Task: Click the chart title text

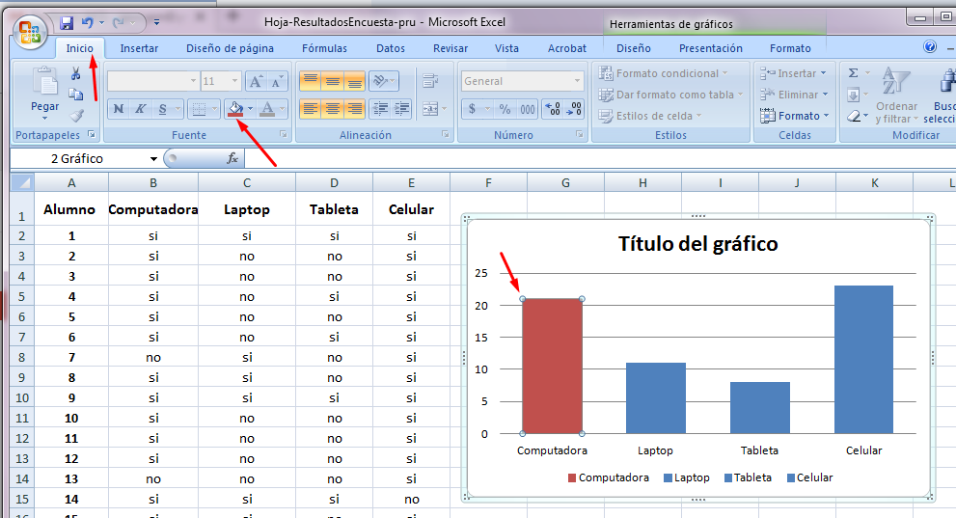Action: pyautogui.click(x=697, y=244)
